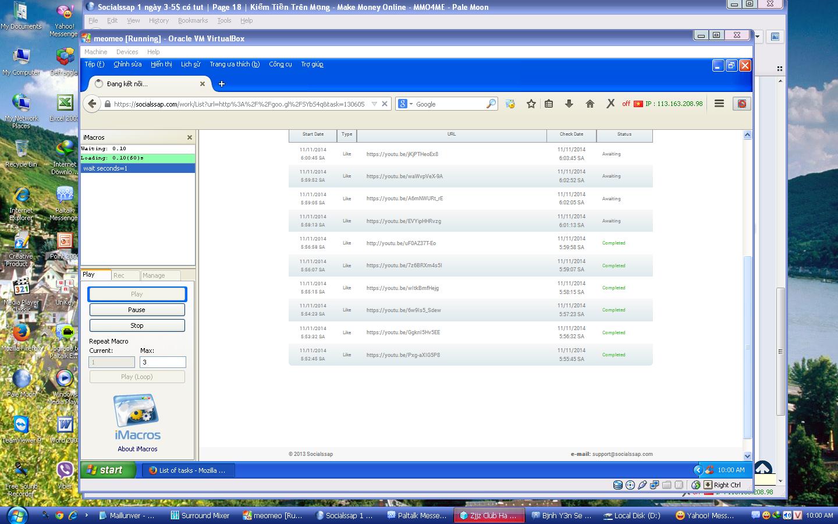Screen dimensions: 838x524
Task: Click the X toolbar add-on icon
Action: [x=610, y=104]
